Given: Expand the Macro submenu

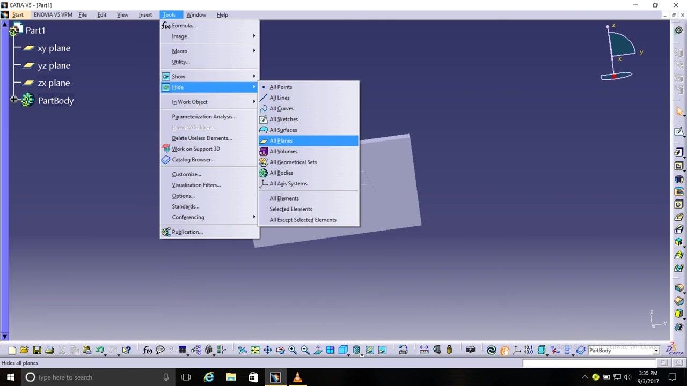Looking at the screenshot, I should pyautogui.click(x=209, y=51).
